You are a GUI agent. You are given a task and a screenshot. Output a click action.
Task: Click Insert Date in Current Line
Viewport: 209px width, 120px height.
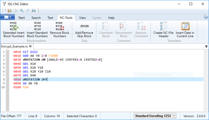(x=185, y=30)
